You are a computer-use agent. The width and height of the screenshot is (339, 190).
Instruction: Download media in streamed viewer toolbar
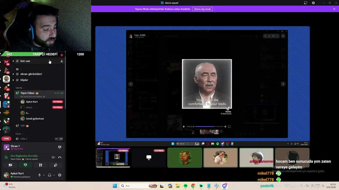click(269, 36)
